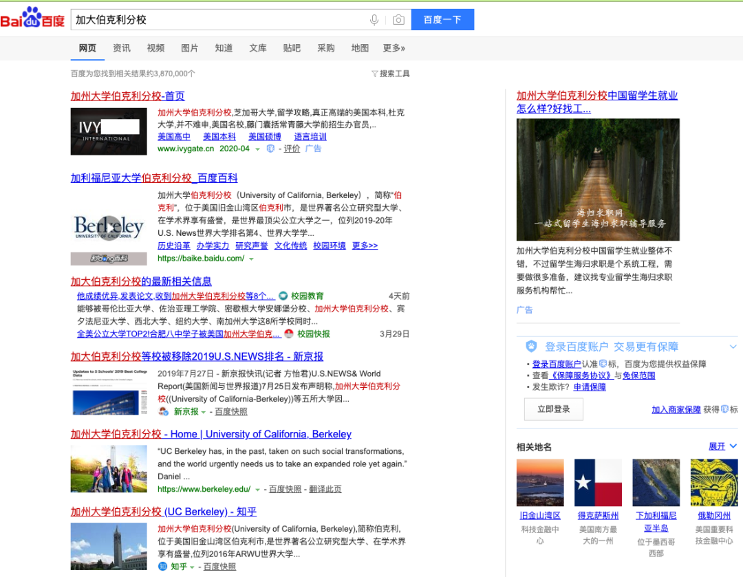Click the 校园快报 source icon
The height and width of the screenshot is (577, 743).
[x=289, y=334]
